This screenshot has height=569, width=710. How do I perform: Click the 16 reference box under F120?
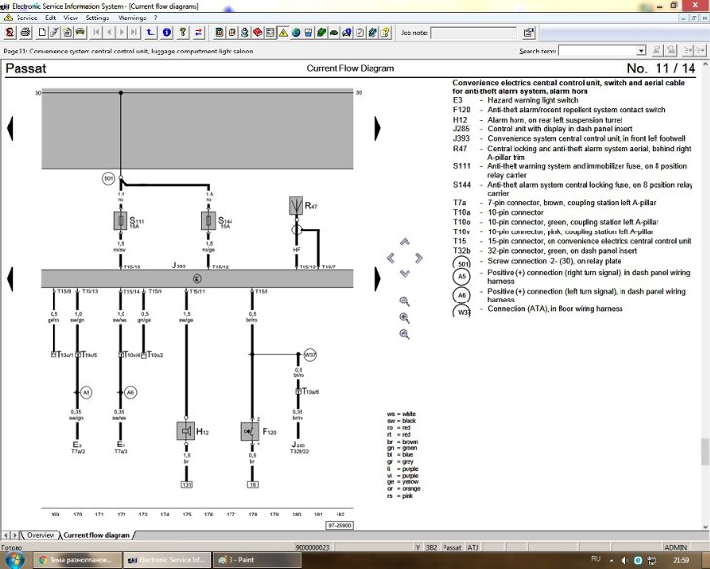(252, 484)
